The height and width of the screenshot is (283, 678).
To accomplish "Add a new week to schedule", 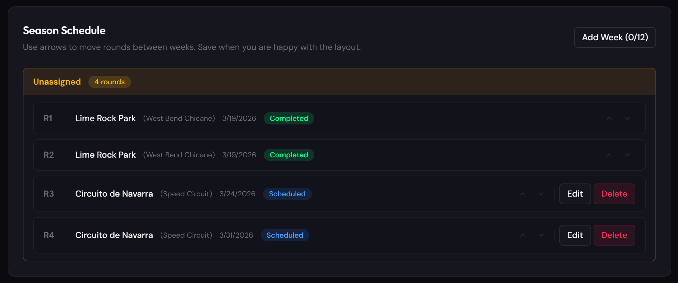I will click(x=615, y=37).
